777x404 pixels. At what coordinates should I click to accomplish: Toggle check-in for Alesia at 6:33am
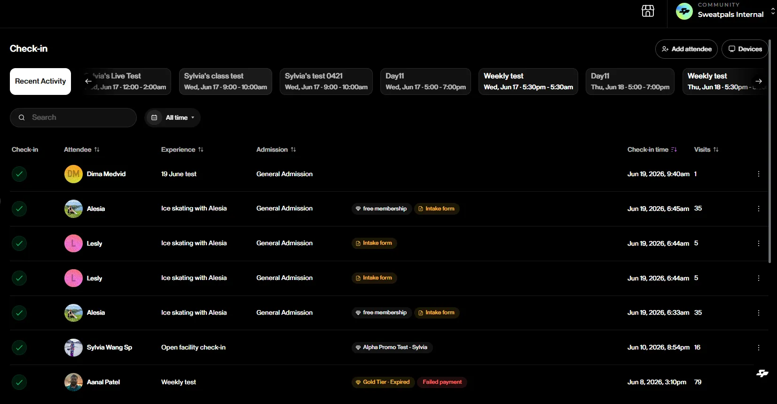pos(19,313)
